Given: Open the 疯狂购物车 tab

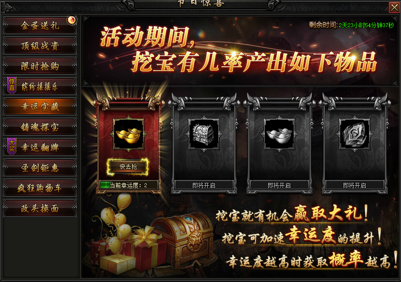Looking at the screenshot, I should coord(40,188).
